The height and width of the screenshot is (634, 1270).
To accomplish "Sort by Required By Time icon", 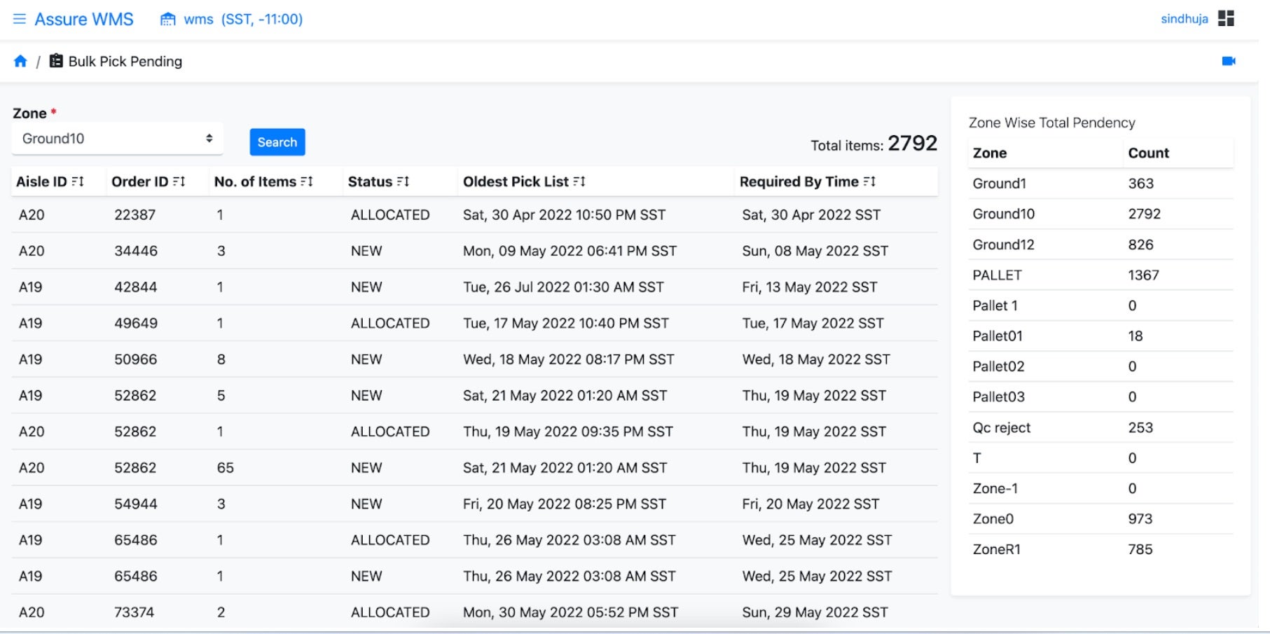I will click(x=869, y=182).
